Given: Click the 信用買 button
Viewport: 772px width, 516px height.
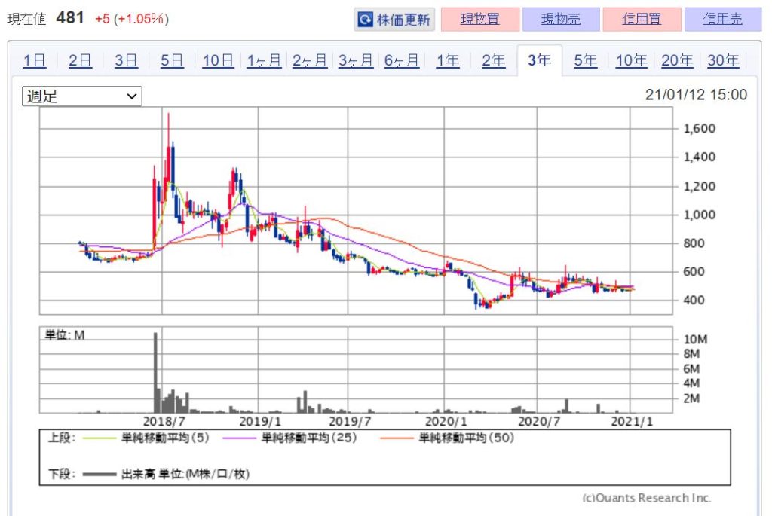Looking at the screenshot, I should (x=642, y=20).
